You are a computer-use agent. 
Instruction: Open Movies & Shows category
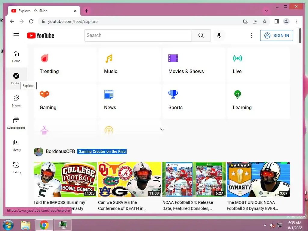(x=194, y=65)
